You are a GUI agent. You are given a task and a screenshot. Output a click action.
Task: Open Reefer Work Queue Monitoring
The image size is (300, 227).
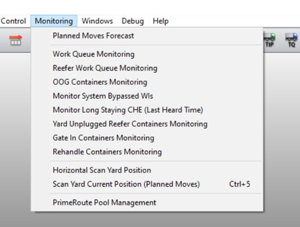(x=147, y=68)
